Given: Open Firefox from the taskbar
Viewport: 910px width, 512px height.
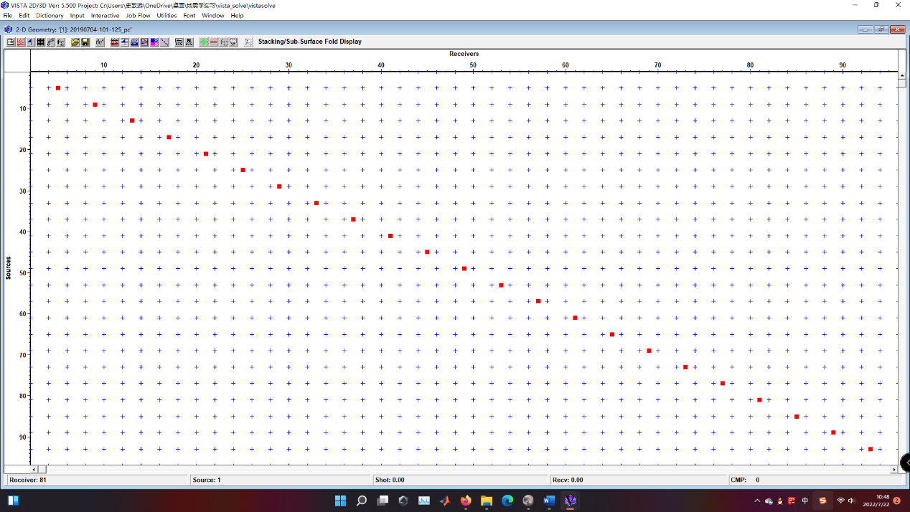Looking at the screenshot, I should (x=466, y=501).
